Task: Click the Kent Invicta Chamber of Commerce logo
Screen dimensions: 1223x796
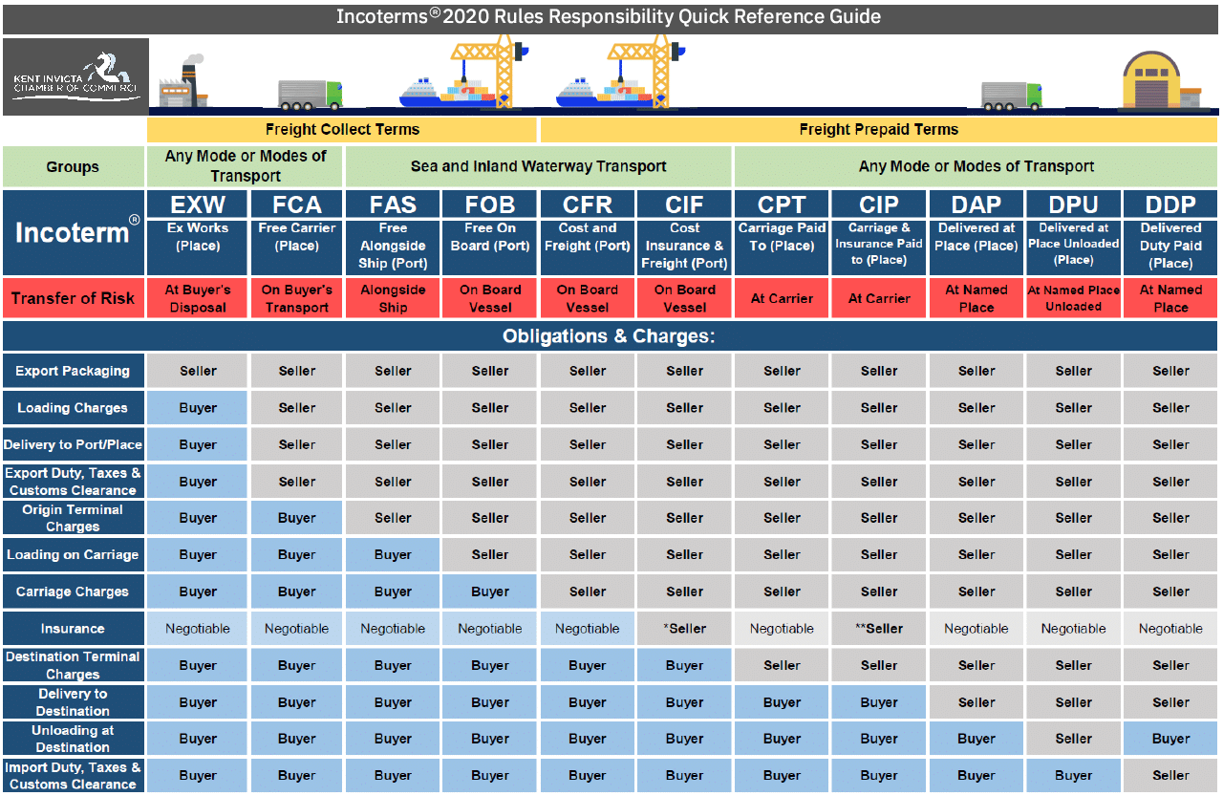Action: [75, 76]
